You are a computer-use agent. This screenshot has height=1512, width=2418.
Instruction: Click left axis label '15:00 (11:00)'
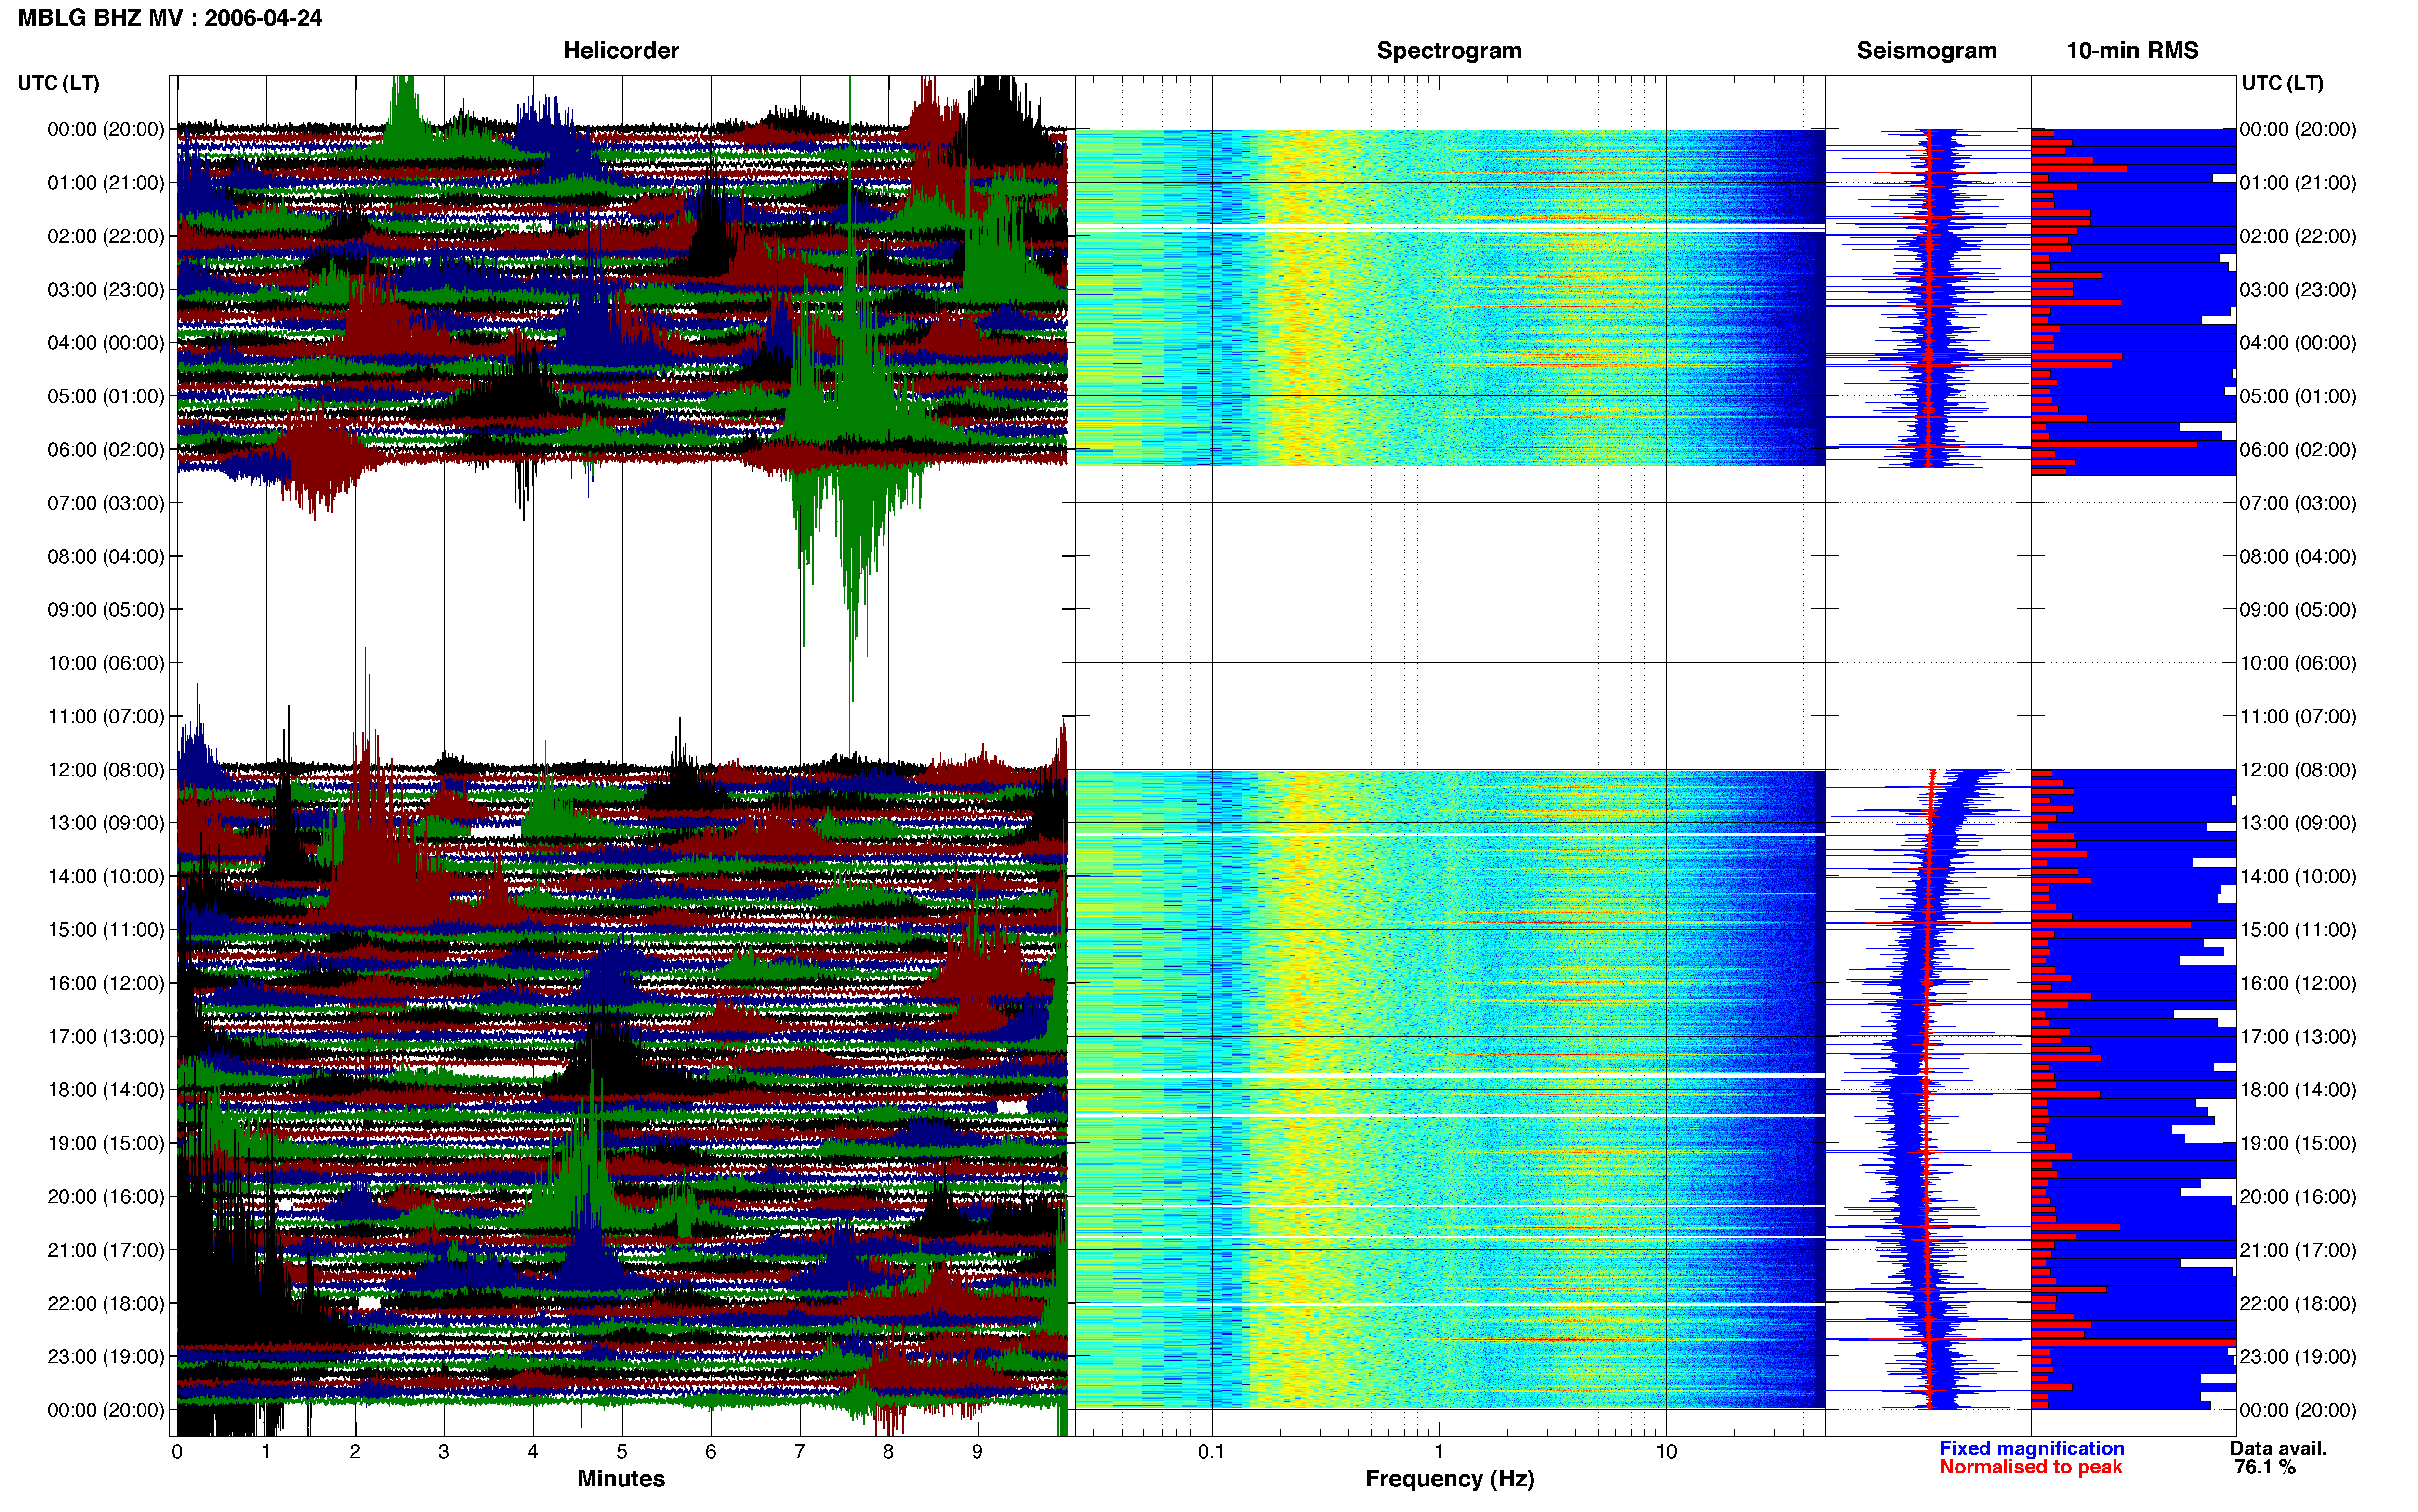(x=106, y=929)
